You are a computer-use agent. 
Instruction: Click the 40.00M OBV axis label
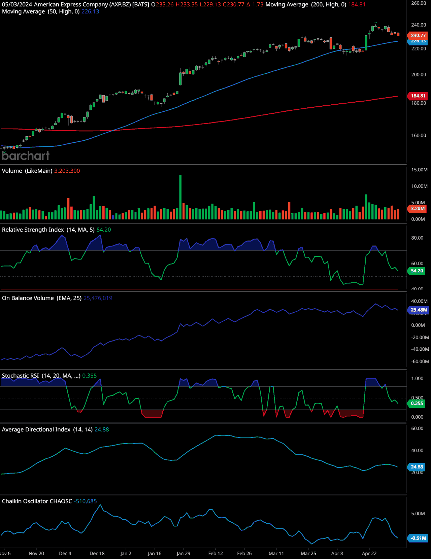click(419, 302)
